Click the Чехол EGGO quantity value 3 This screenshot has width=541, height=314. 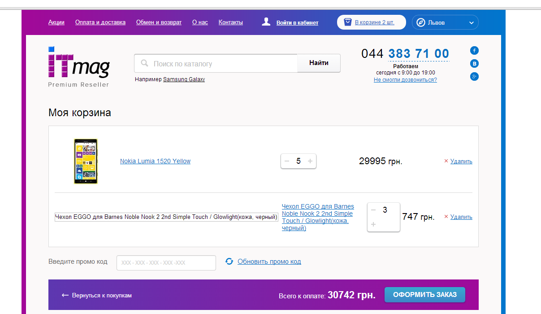point(385,209)
